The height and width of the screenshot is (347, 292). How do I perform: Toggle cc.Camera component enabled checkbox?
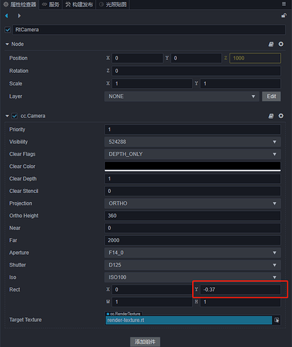(x=15, y=116)
